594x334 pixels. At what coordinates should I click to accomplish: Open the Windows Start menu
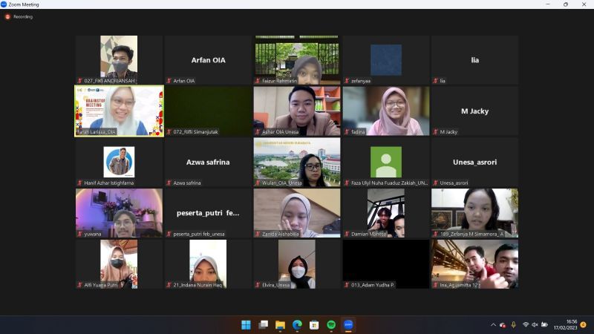click(x=246, y=325)
